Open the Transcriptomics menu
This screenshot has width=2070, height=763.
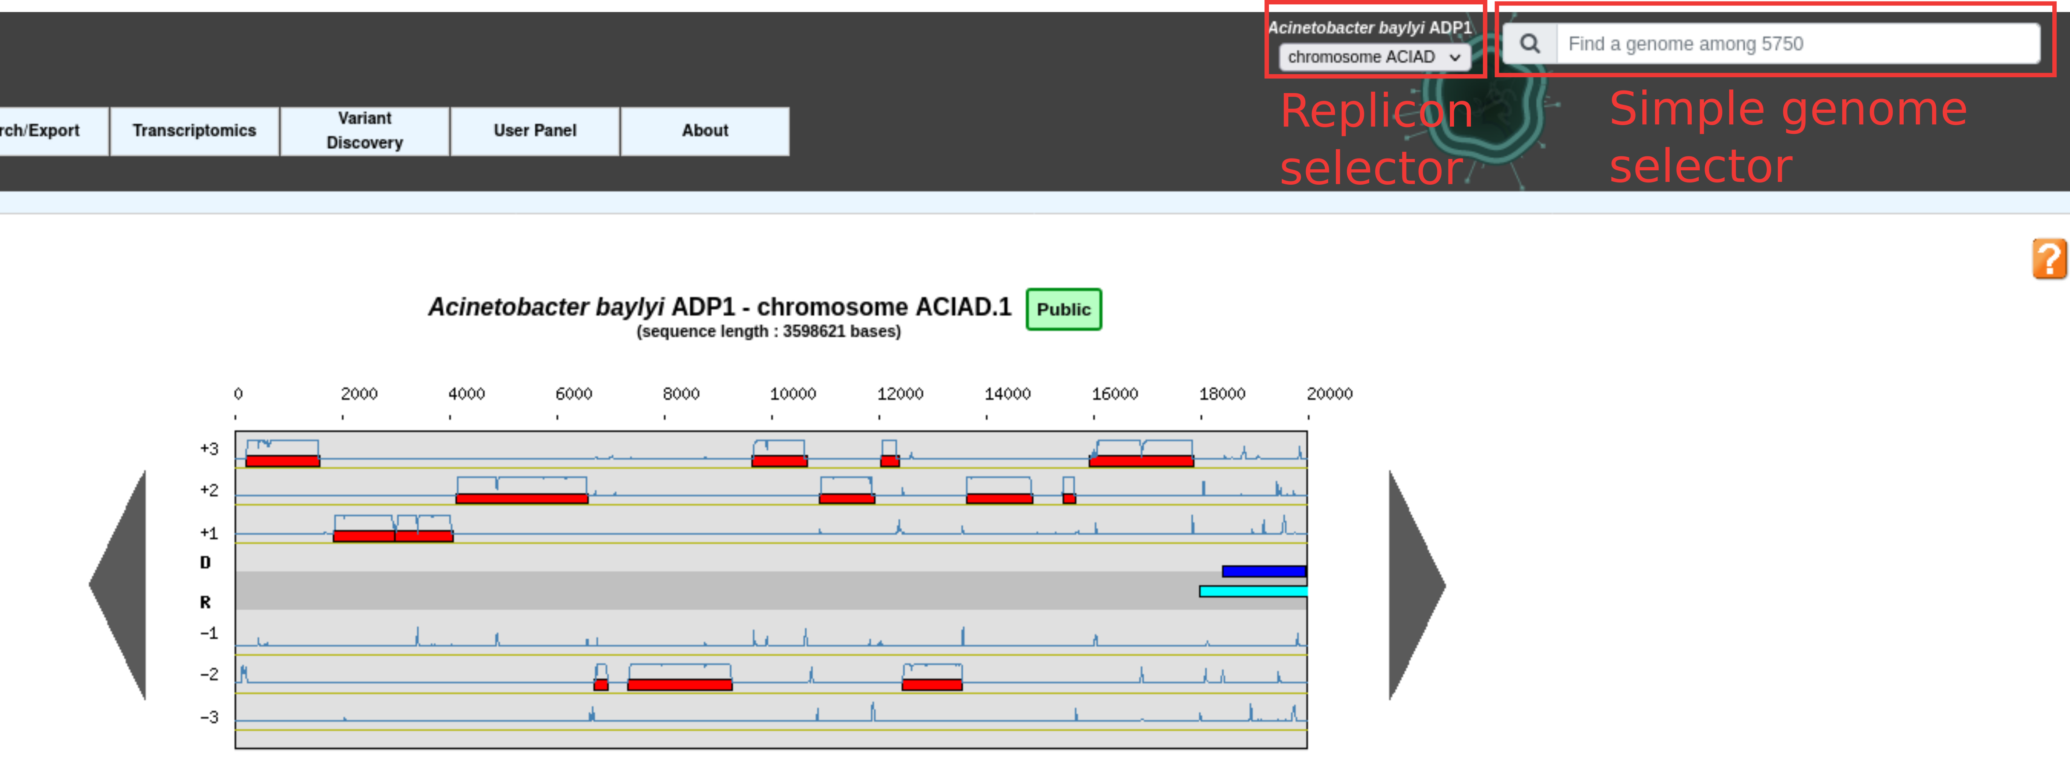coord(194,131)
